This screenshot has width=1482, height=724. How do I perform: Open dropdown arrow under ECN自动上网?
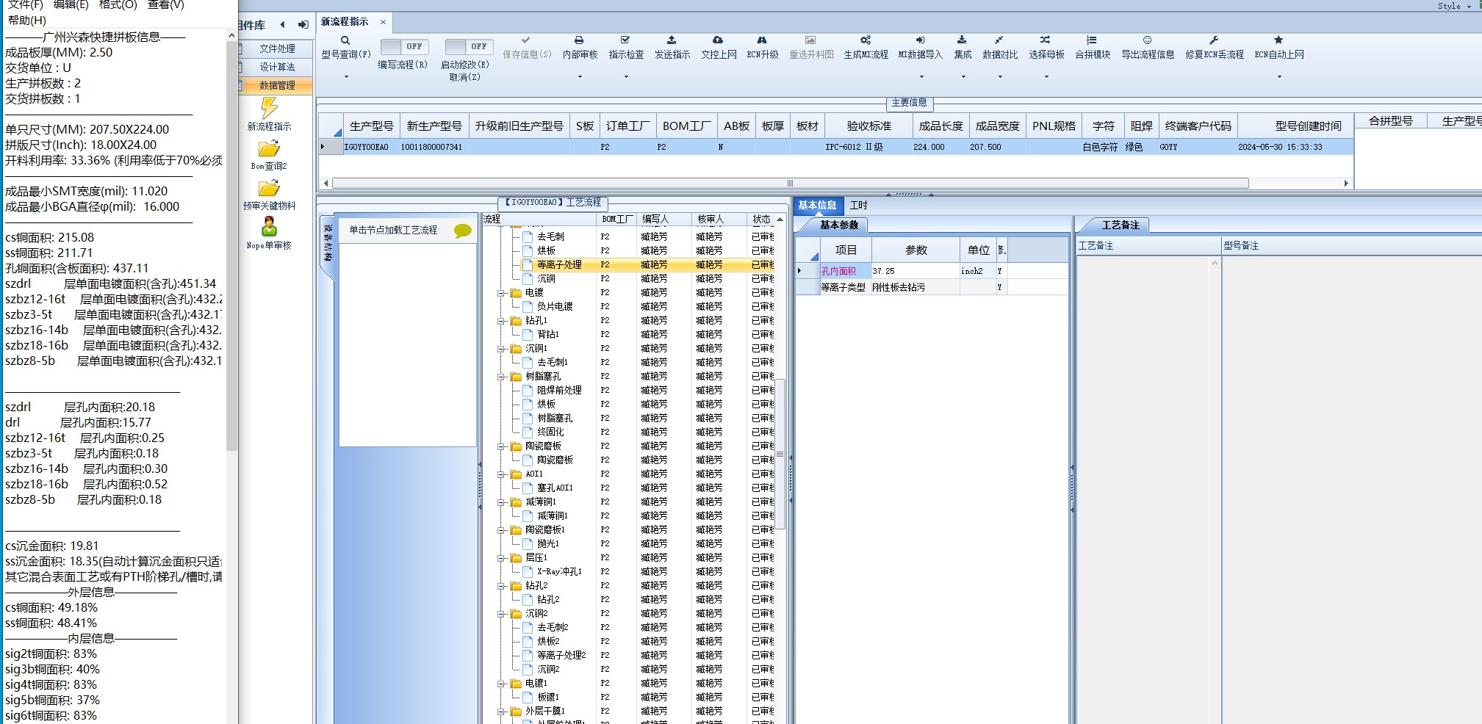click(x=1278, y=76)
